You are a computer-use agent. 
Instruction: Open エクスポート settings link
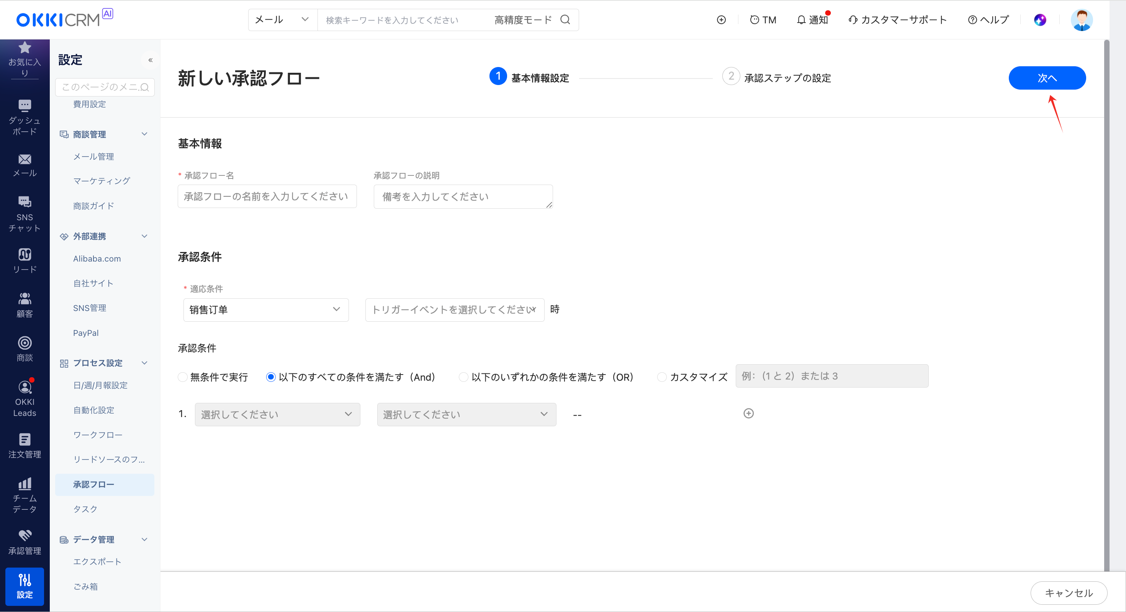coord(97,562)
